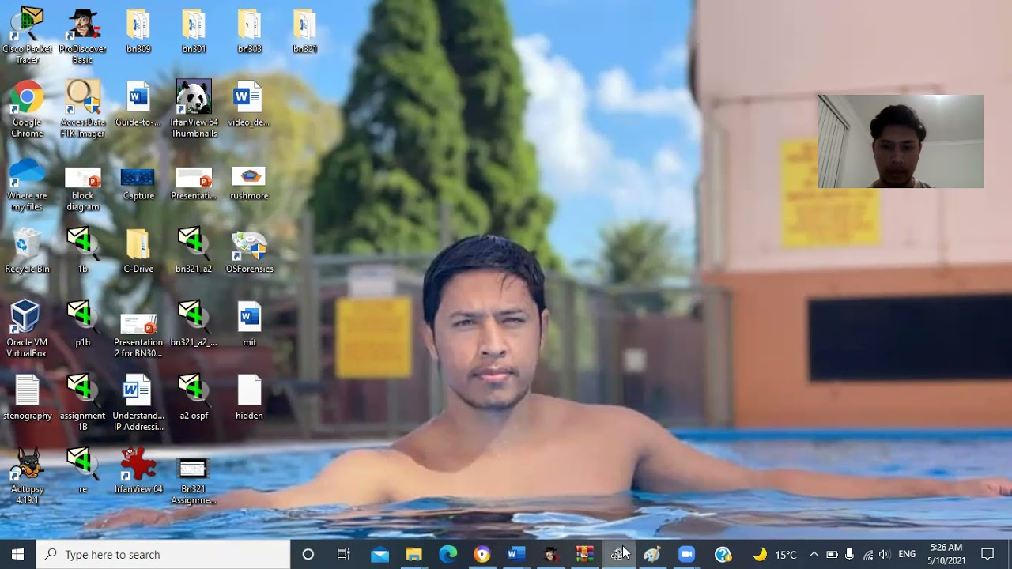
Task: Open Zoom from the taskbar
Action: click(686, 554)
